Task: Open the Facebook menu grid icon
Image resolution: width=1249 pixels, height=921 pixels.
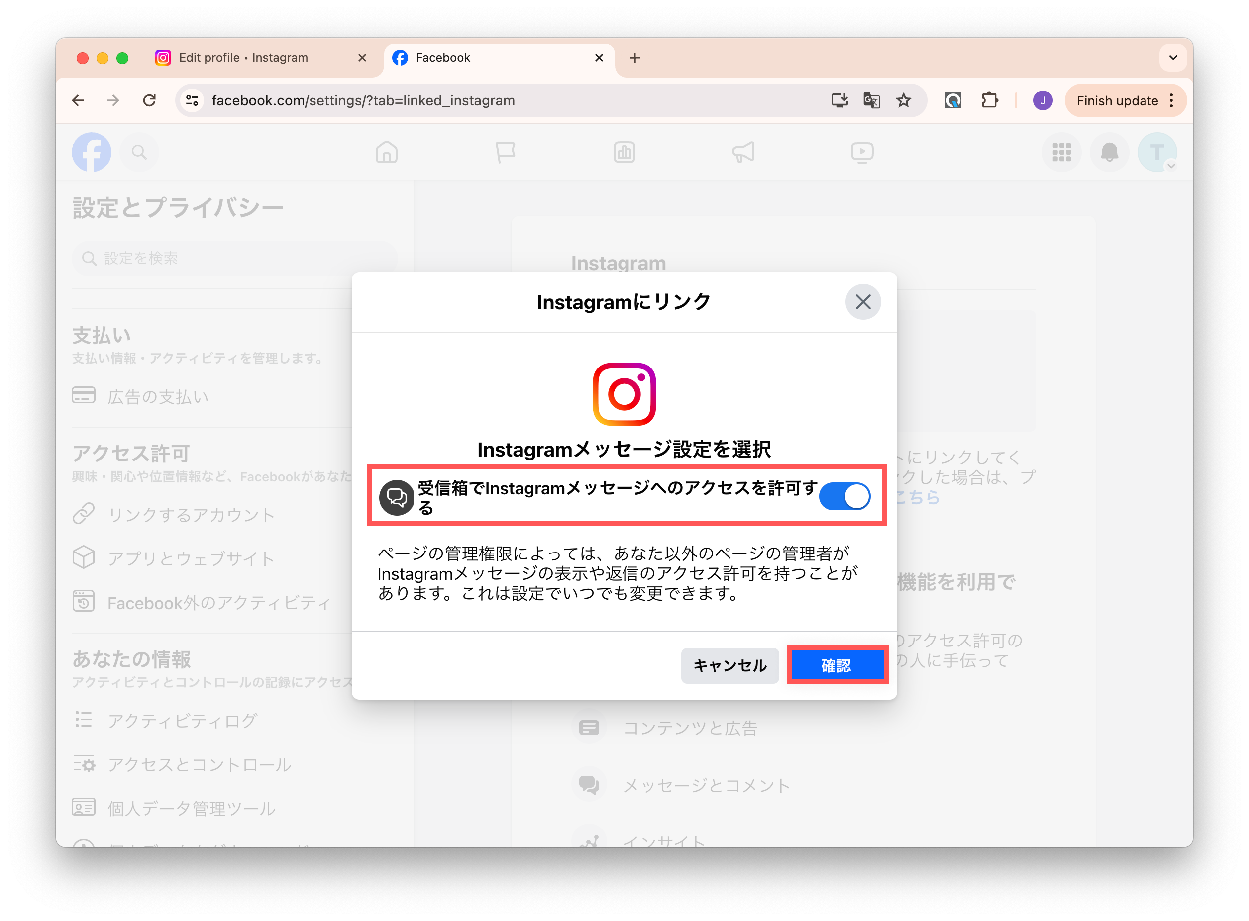Action: (1061, 152)
